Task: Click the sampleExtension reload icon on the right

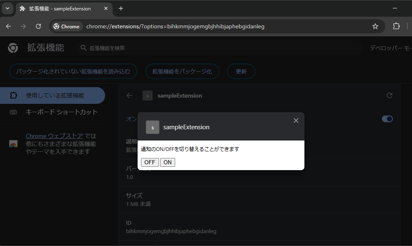Action: tap(389, 95)
